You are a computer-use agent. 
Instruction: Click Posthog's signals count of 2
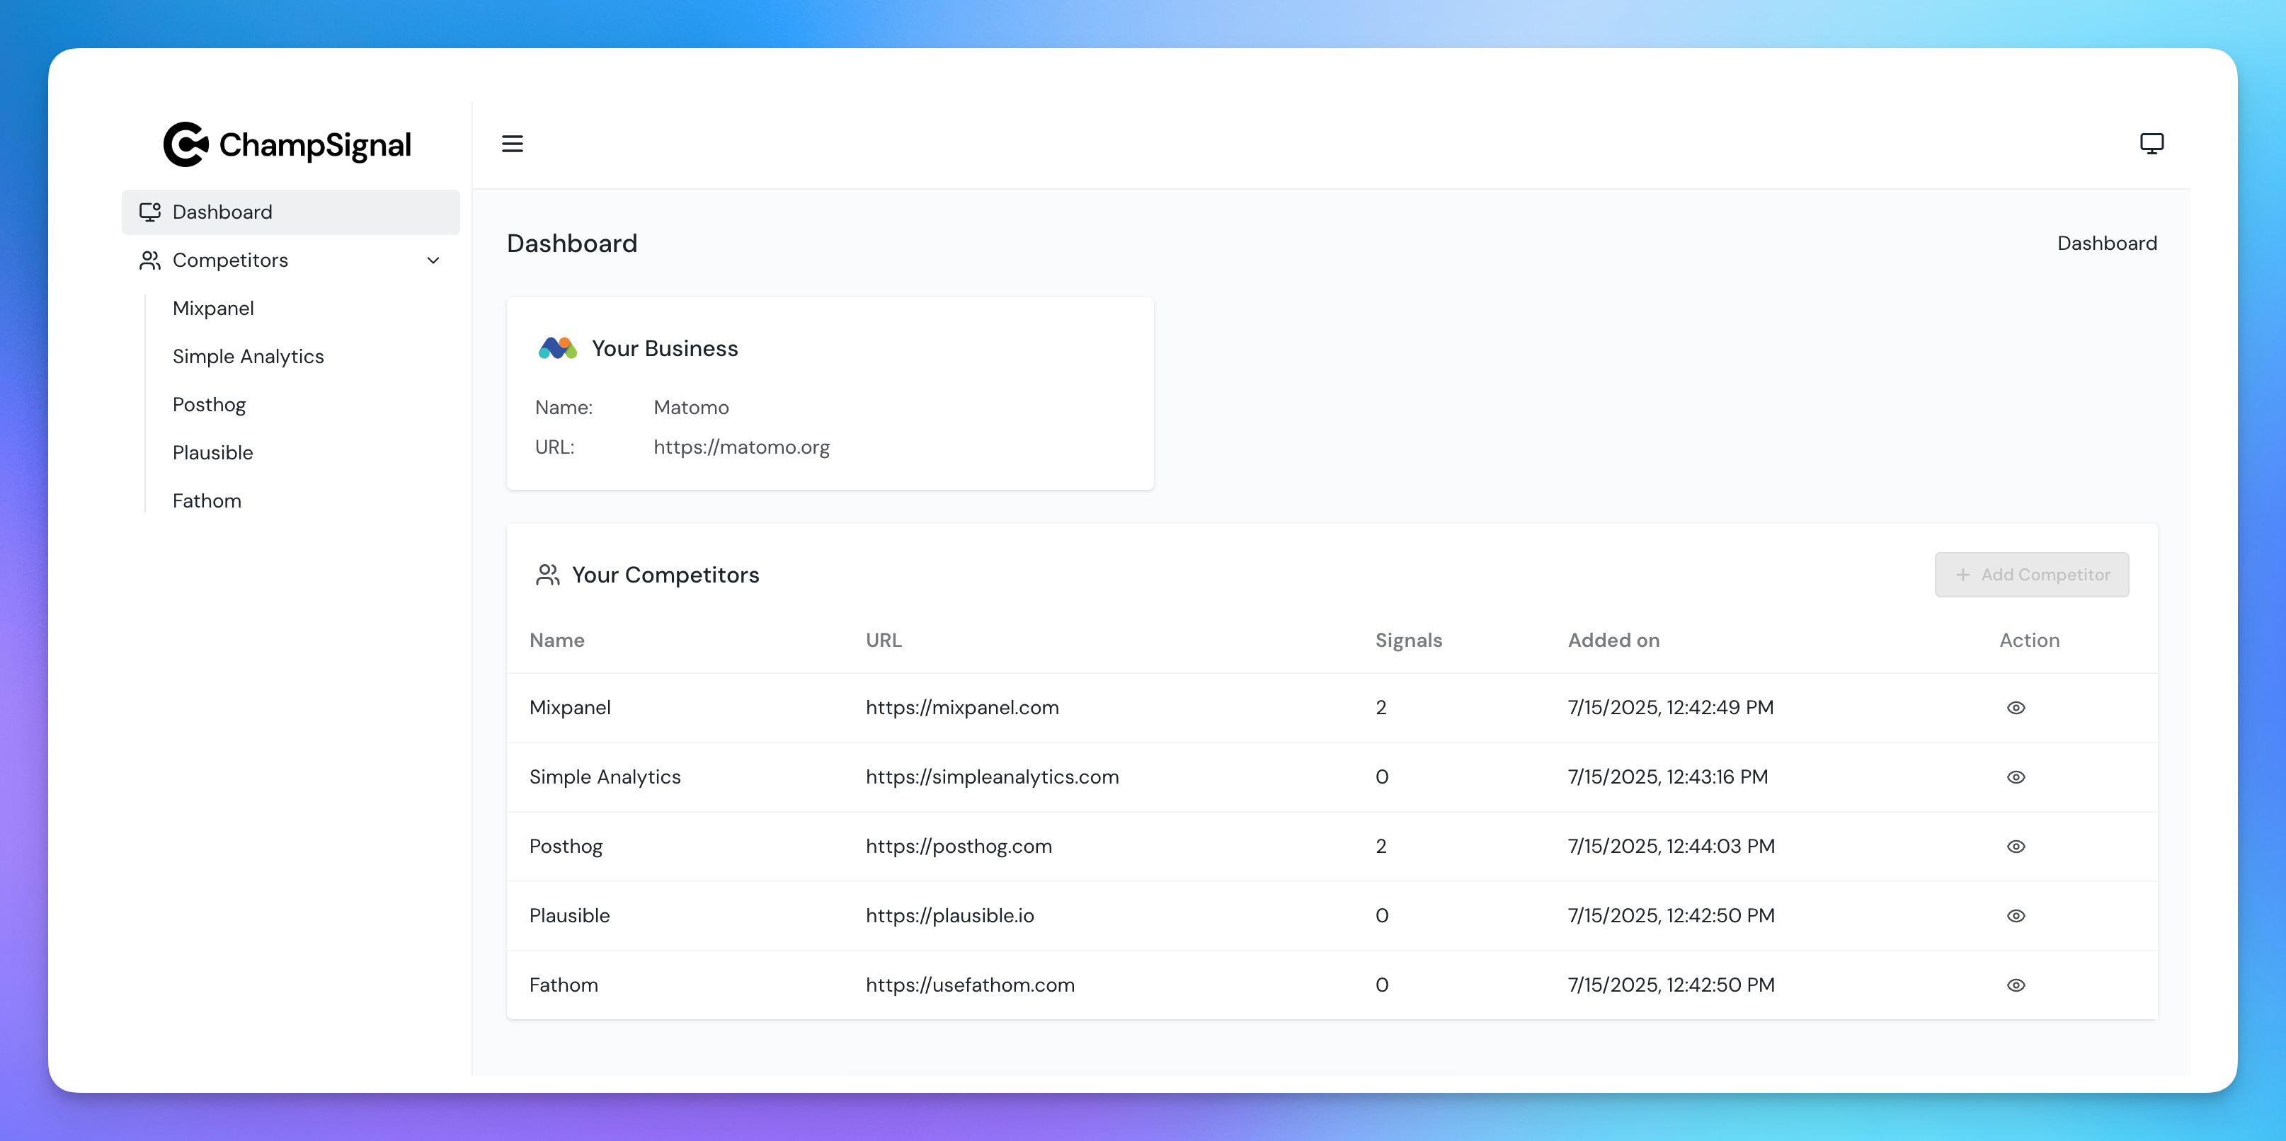tap(1381, 847)
